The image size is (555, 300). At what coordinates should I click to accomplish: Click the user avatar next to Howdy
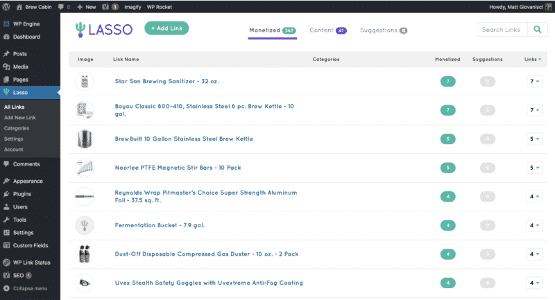click(548, 7)
